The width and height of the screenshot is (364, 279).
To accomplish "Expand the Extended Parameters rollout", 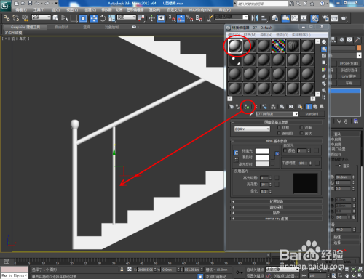I will (x=277, y=201).
